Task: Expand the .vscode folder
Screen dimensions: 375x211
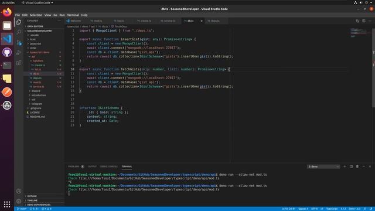Action: [x=34, y=35]
